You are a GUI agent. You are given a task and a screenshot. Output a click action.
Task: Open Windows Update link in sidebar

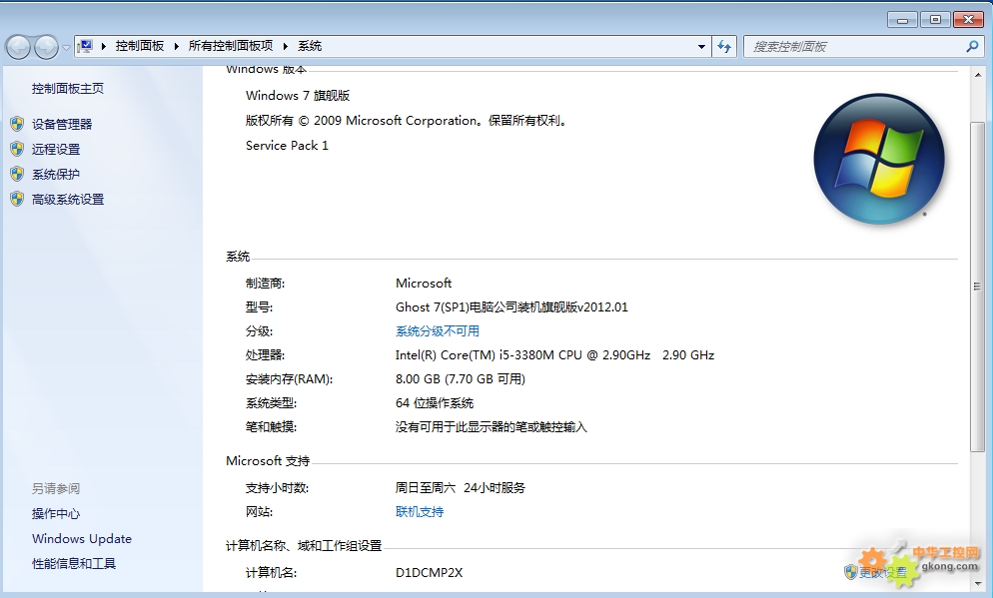click(x=82, y=538)
